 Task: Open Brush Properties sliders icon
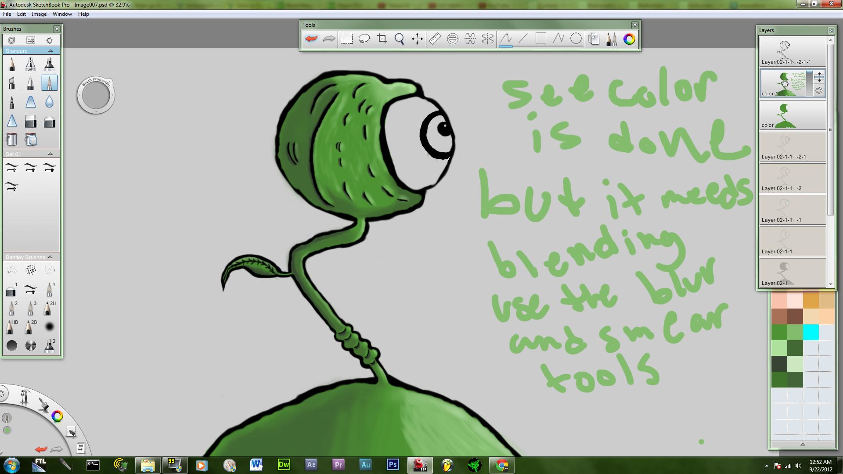(31, 40)
